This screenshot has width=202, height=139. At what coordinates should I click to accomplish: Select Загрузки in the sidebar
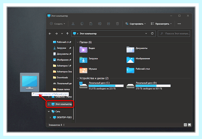pyautogui.click(x=62, y=48)
